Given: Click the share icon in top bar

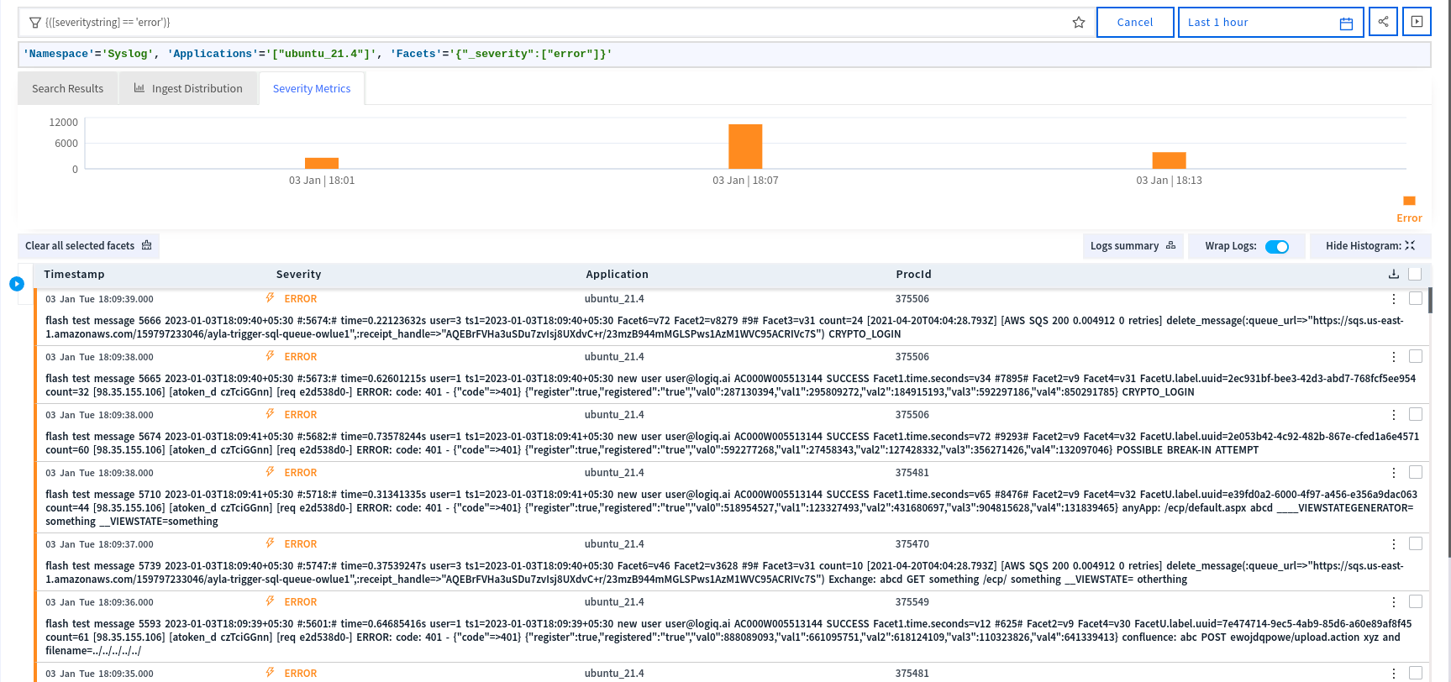Looking at the screenshot, I should (x=1383, y=22).
